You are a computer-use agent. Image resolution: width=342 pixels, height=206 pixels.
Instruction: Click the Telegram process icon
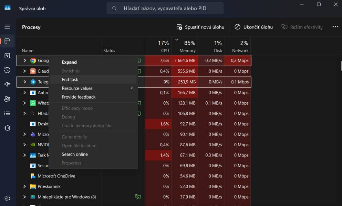33,82
